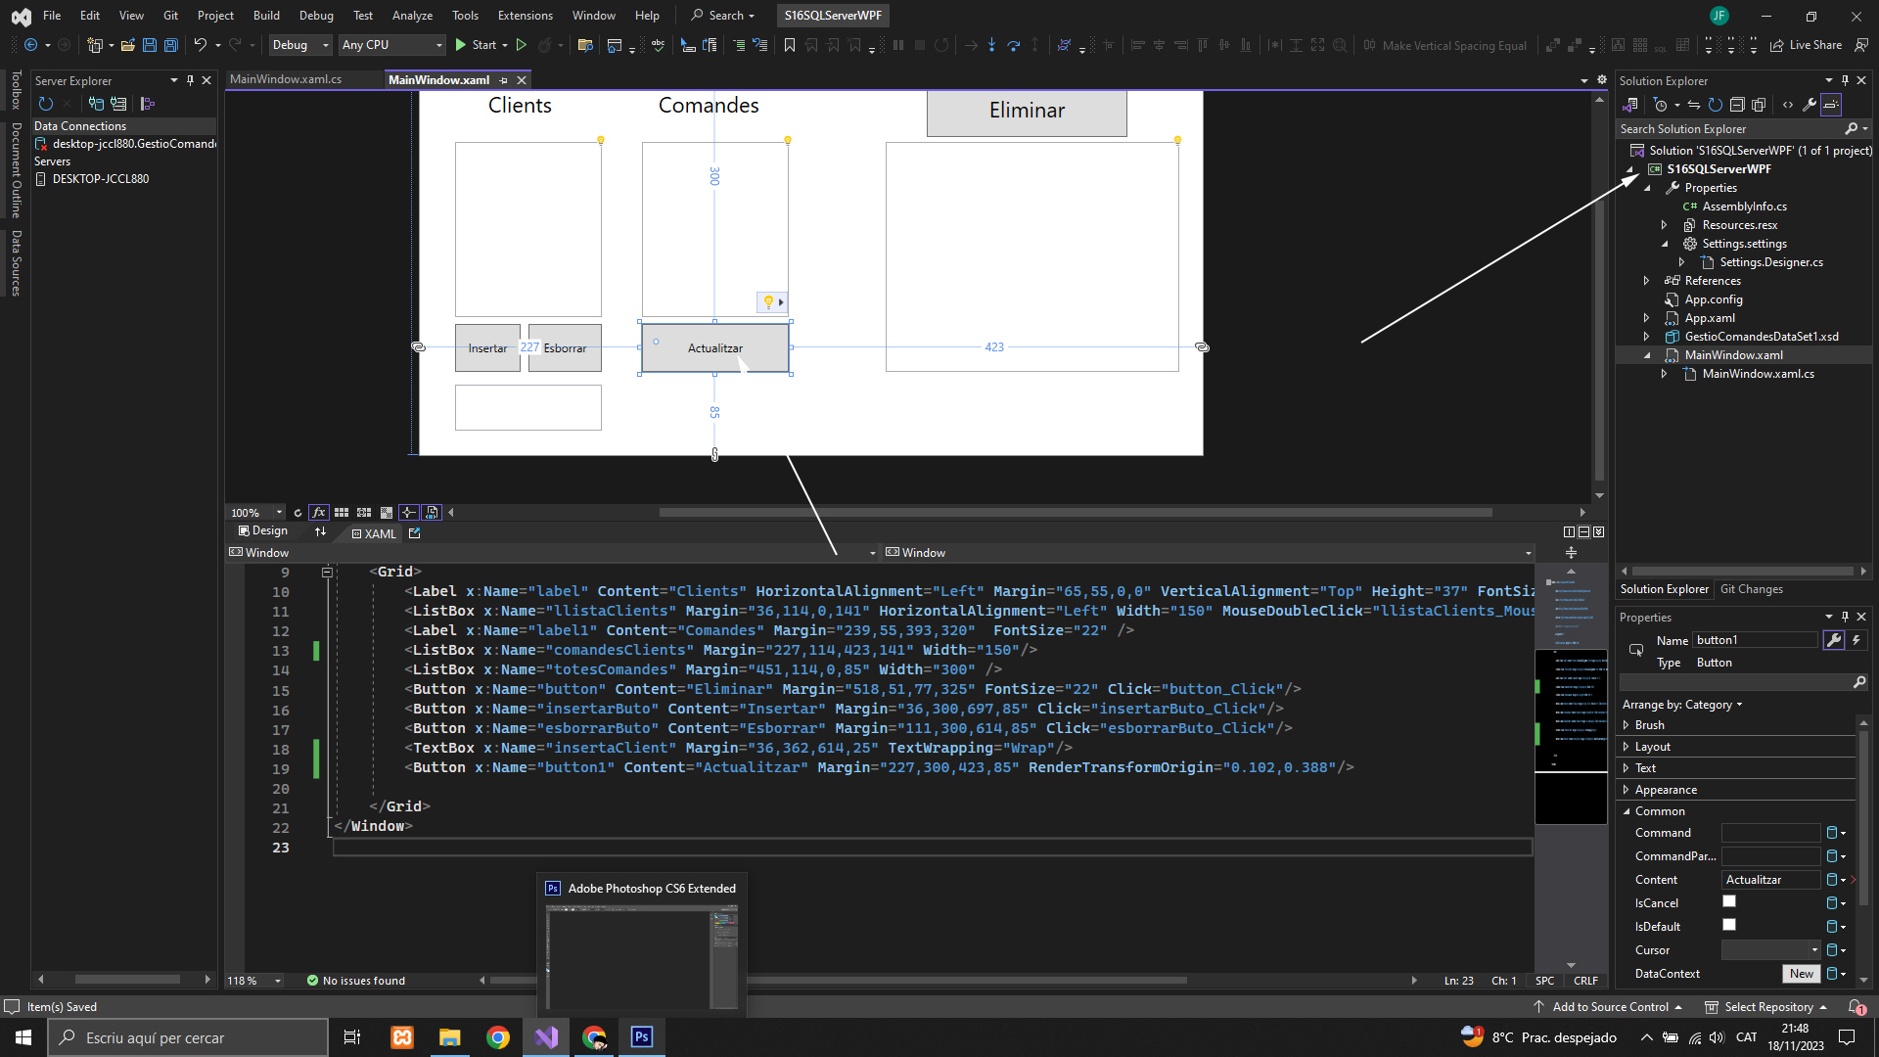The width and height of the screenshot is (1879, 1057).
Task: Click Refresh in Server Explorer toolbar
Action: [x=45, y=104]
